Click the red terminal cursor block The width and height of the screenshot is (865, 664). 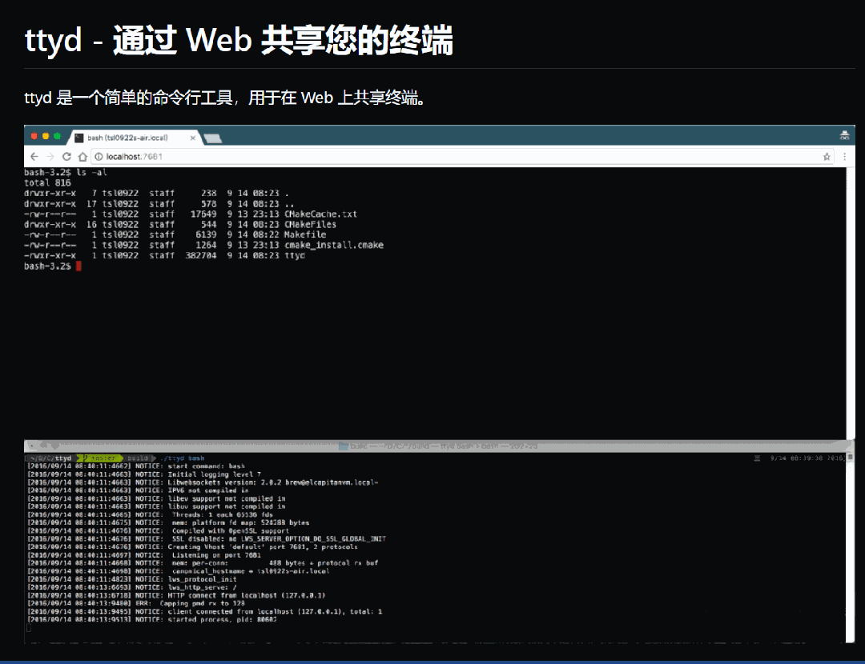(78, 266)
